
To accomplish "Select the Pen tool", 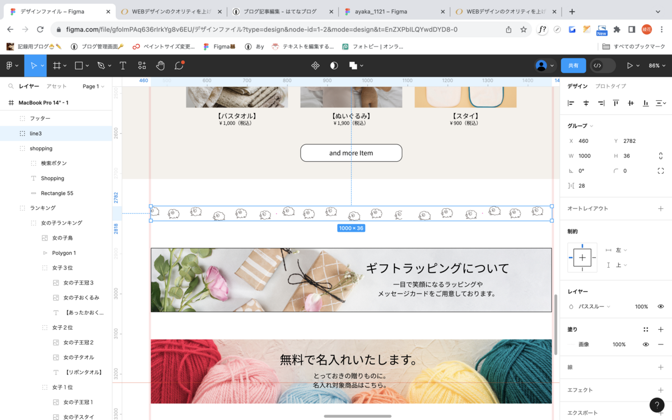I will 101,66.
